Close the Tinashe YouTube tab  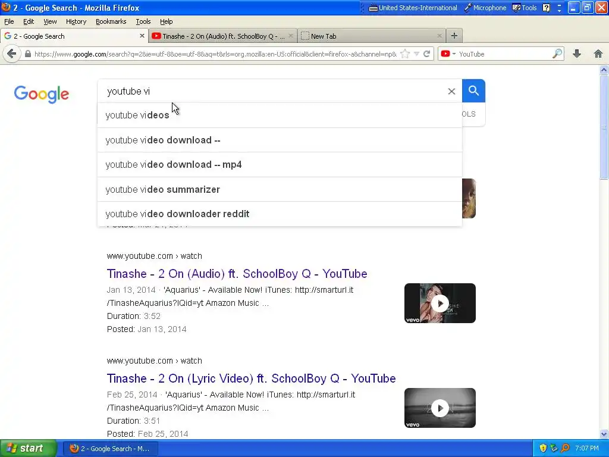(290, 36)
